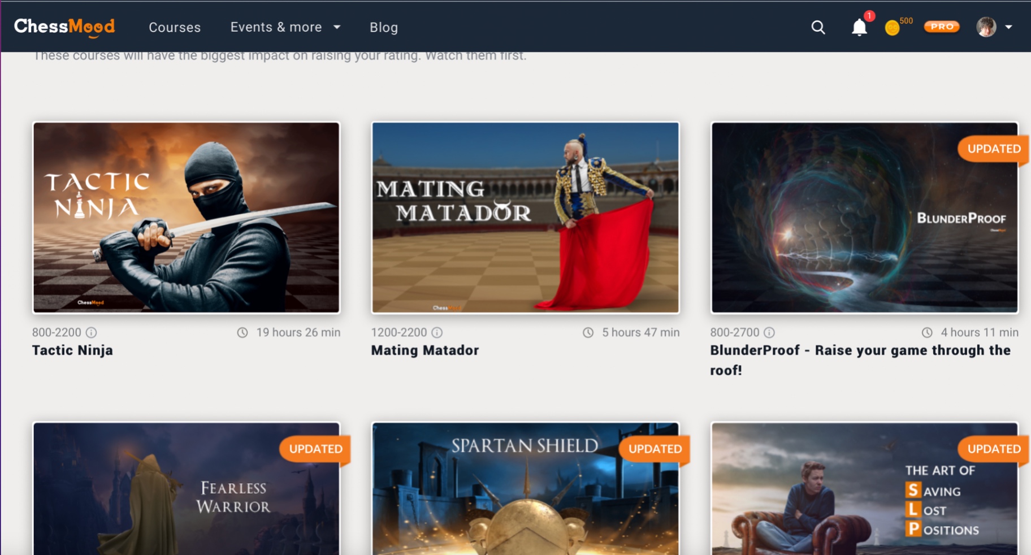Click the BlunderProof title link
The image size is (1031, 555).
[x=860, y=360]
